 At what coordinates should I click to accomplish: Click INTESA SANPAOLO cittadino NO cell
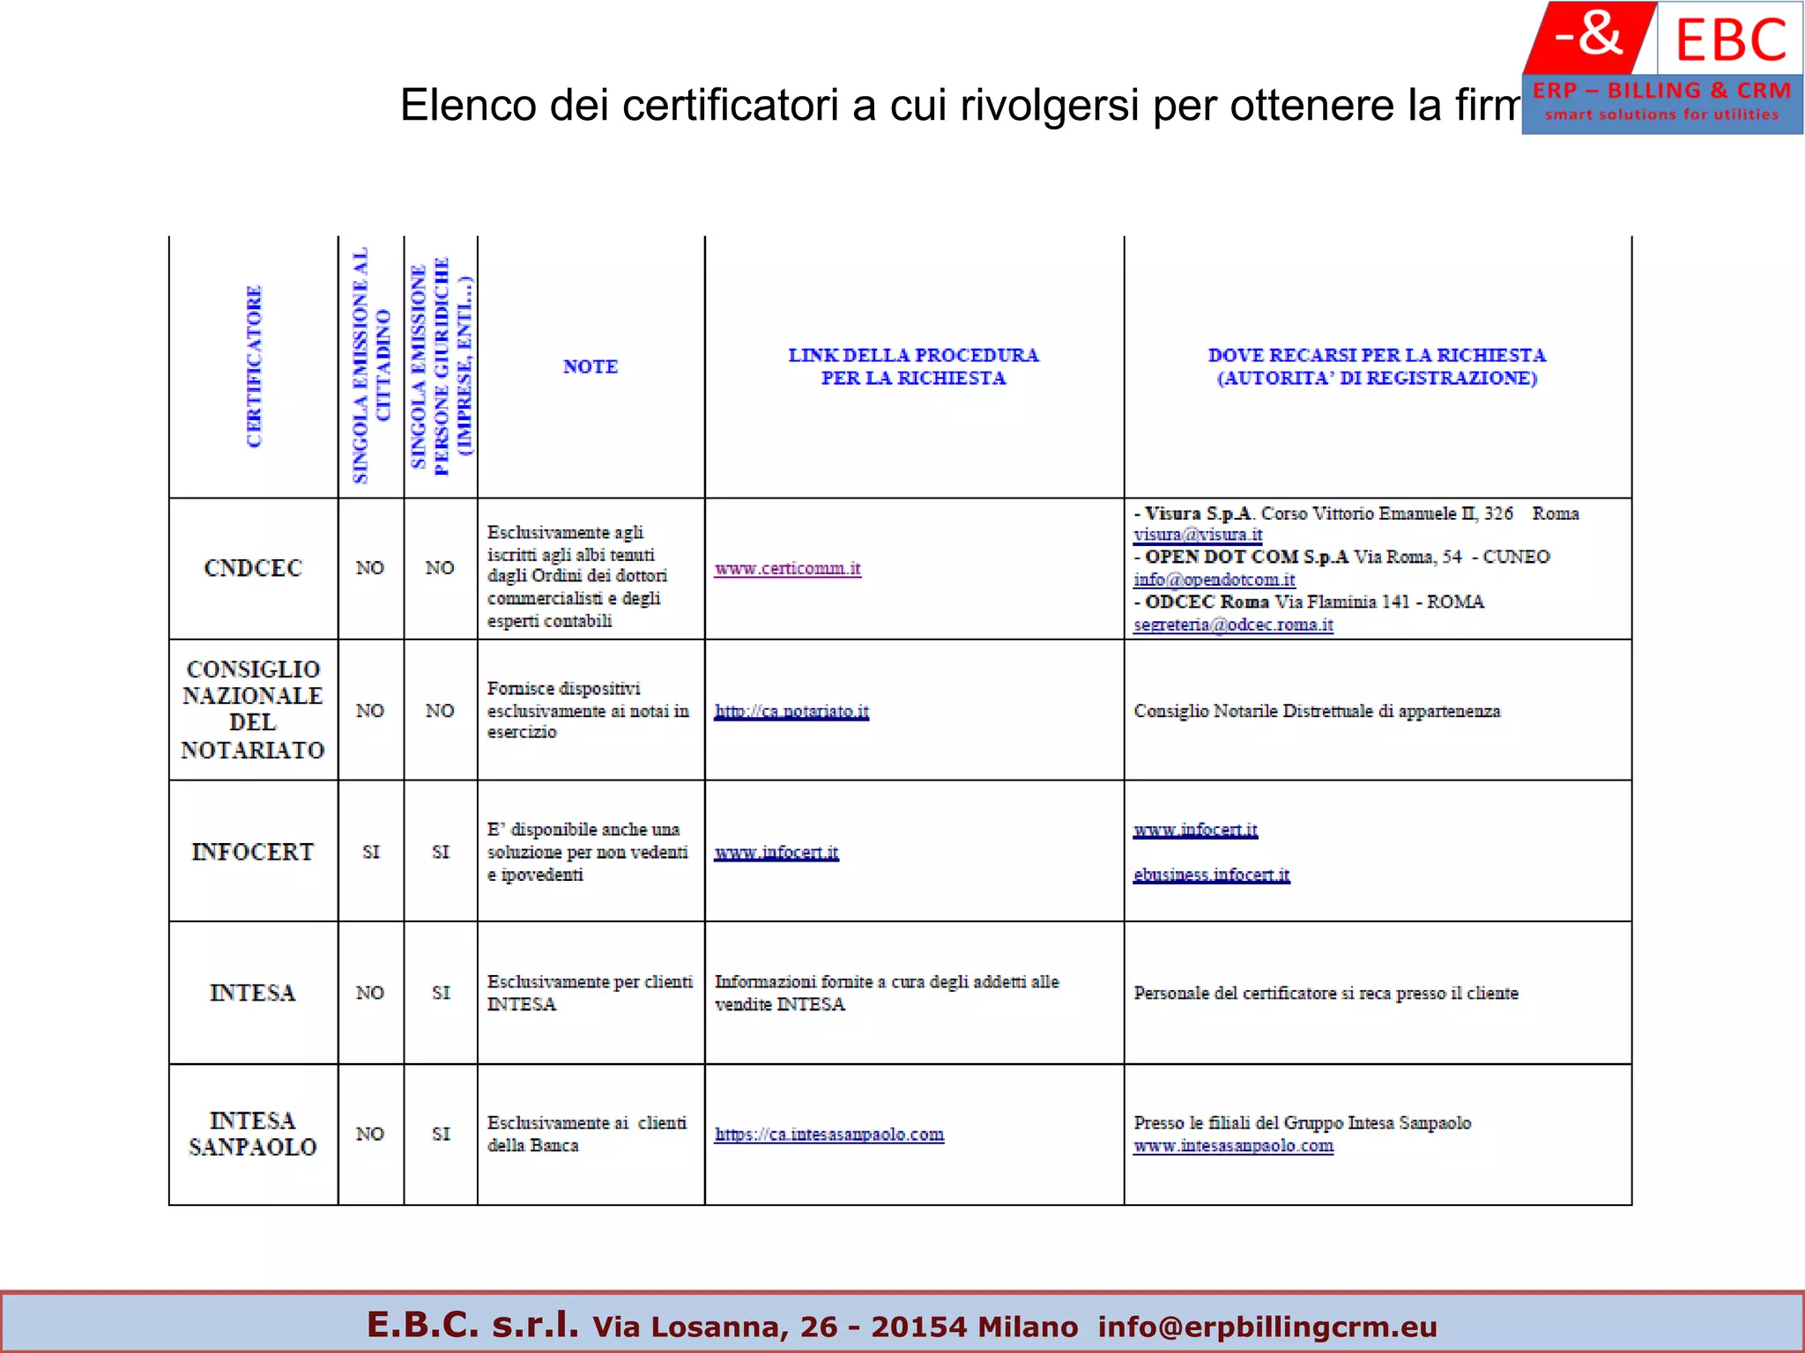point(371,1135)
